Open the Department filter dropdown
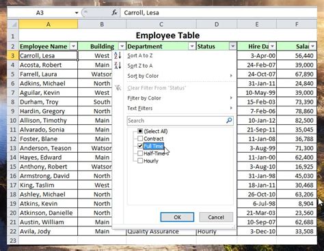 [192, 46]
